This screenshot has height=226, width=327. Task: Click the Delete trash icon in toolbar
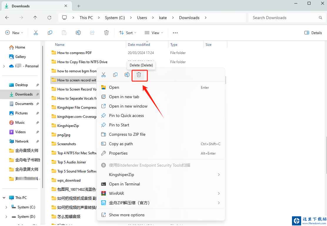coord(106,33)
